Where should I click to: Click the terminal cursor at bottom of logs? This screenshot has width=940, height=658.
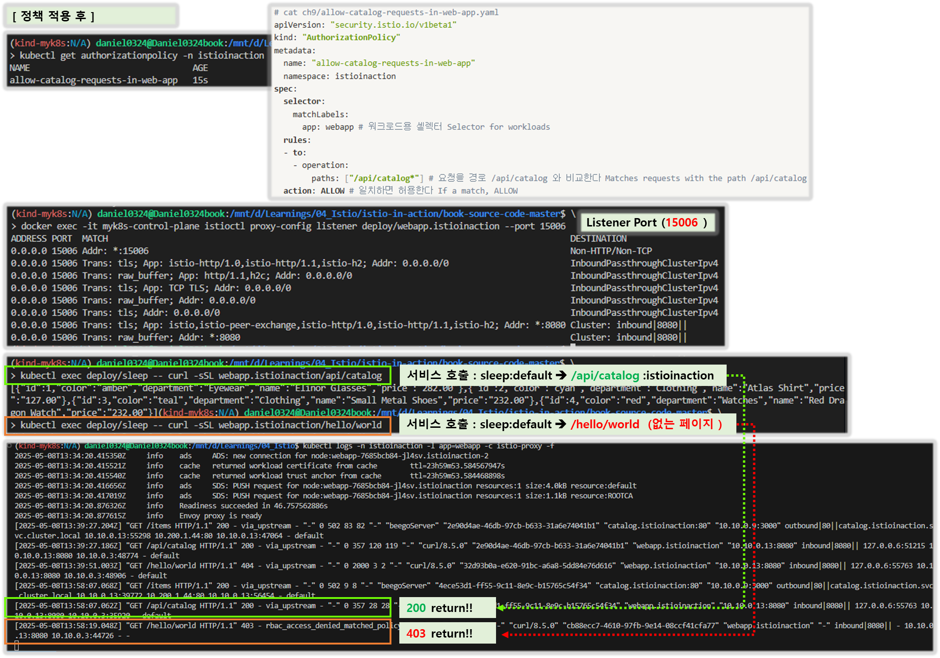point(17,645)
